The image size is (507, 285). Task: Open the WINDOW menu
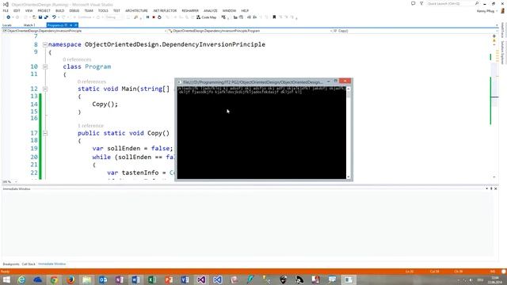click(x=229, y=10)
